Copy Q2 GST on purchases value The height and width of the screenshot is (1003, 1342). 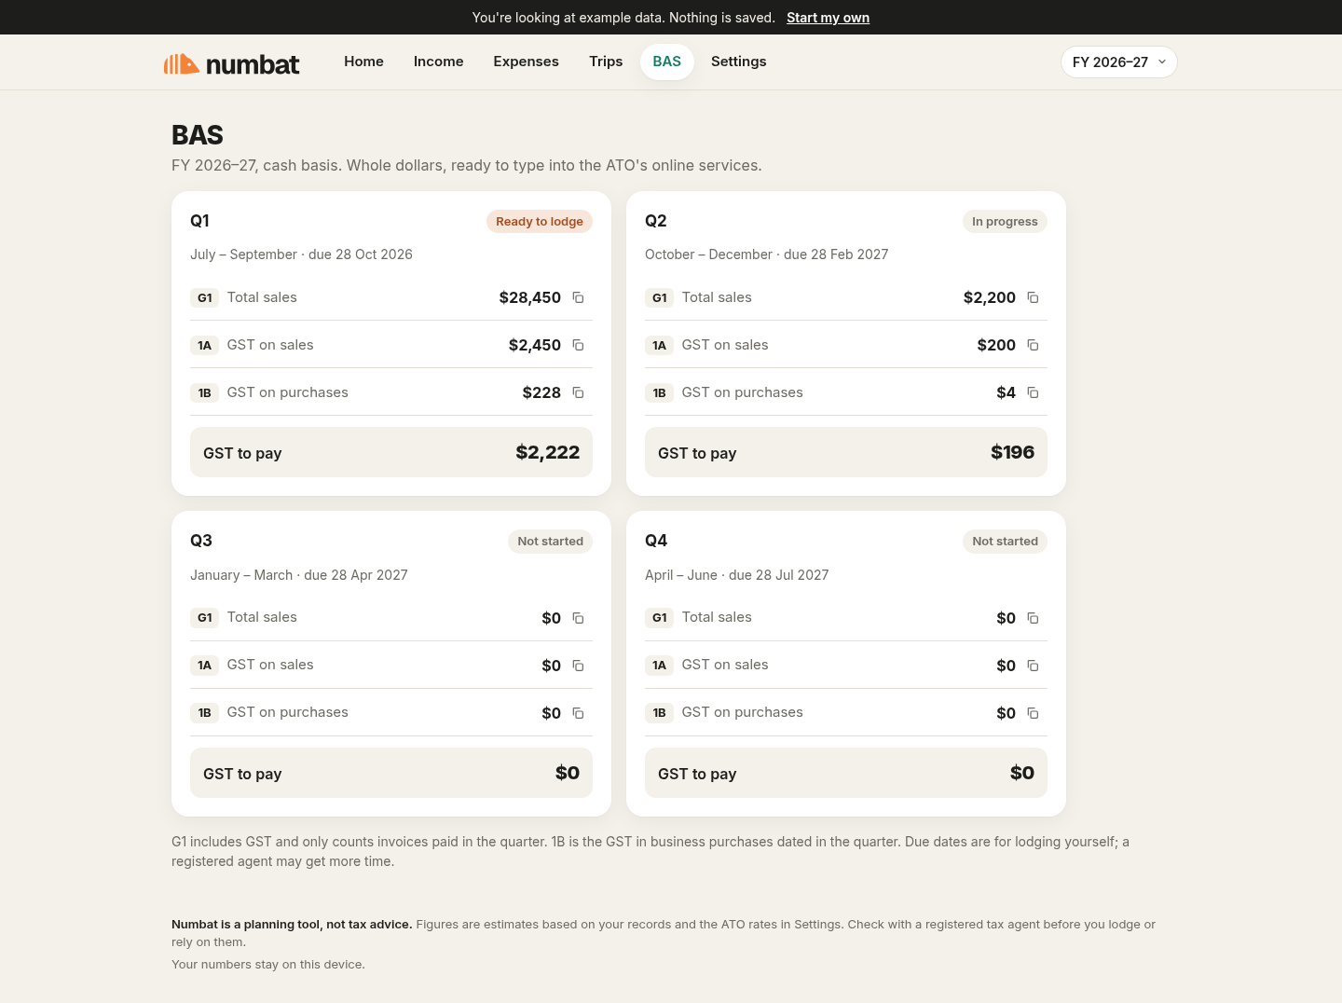[x=1033, y=392]
